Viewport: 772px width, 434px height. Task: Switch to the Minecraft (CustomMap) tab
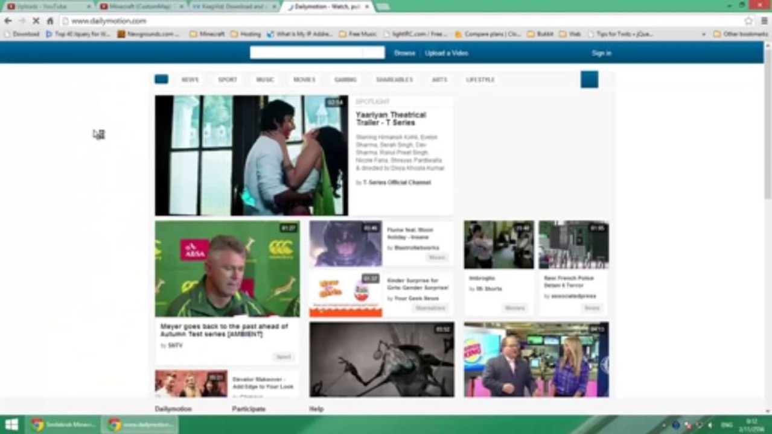(x=142, y=6)
